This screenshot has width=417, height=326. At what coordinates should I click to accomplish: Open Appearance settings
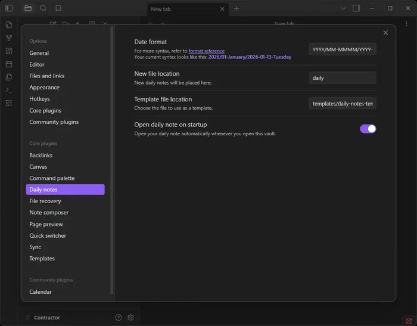click(x=66, y=87)
